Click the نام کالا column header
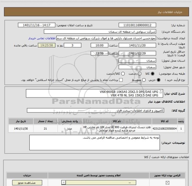 pyautogui.click(x=117, y=121)
